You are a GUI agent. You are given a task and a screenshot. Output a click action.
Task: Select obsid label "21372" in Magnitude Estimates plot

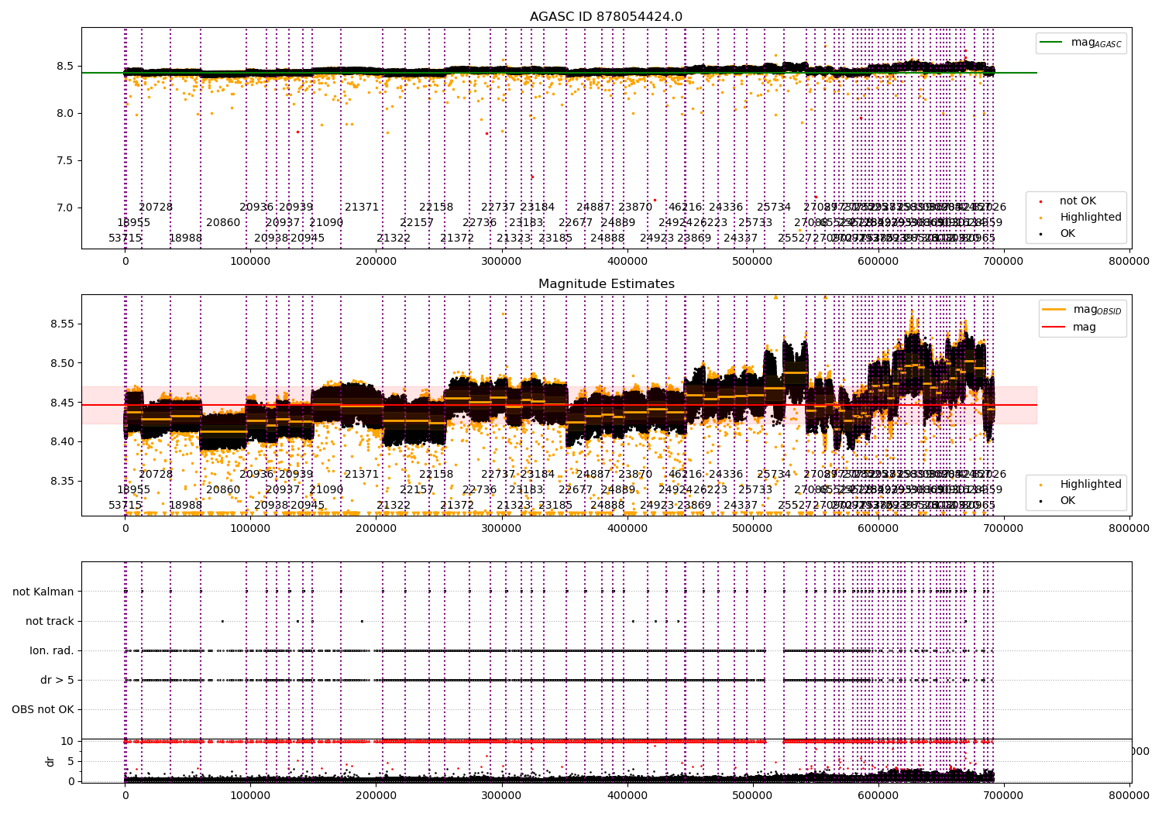[457, 505]
